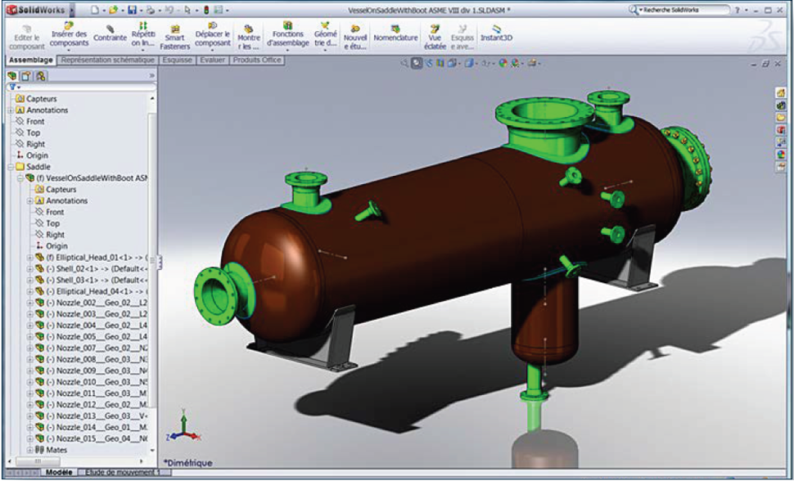
Task: Switch to the PropertyManager panel tab icon
Action: (x=26, y=75)
